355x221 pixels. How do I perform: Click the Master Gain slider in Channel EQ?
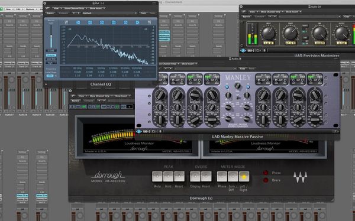[51, 36]
